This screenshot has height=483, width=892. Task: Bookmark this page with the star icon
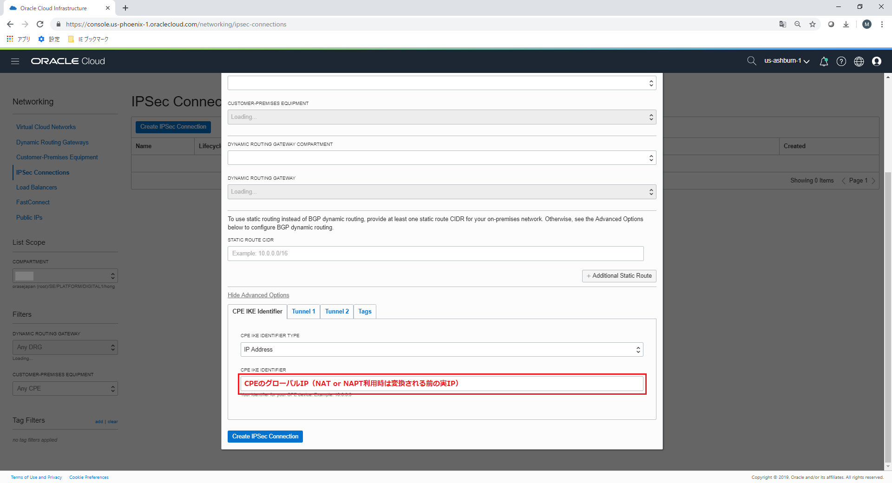(x=813, y=24)
